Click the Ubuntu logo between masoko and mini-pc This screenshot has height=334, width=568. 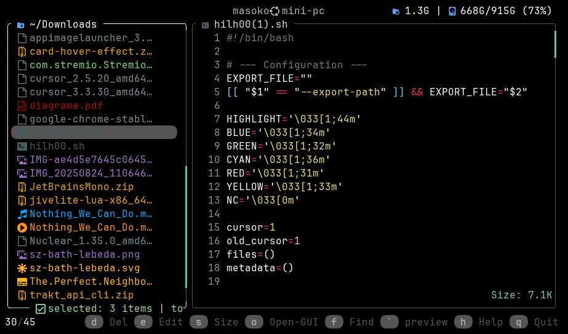pyautogui.click(x=275, y=11)
